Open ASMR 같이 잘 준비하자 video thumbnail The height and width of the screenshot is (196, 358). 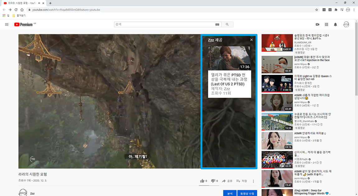pos(277,179)
